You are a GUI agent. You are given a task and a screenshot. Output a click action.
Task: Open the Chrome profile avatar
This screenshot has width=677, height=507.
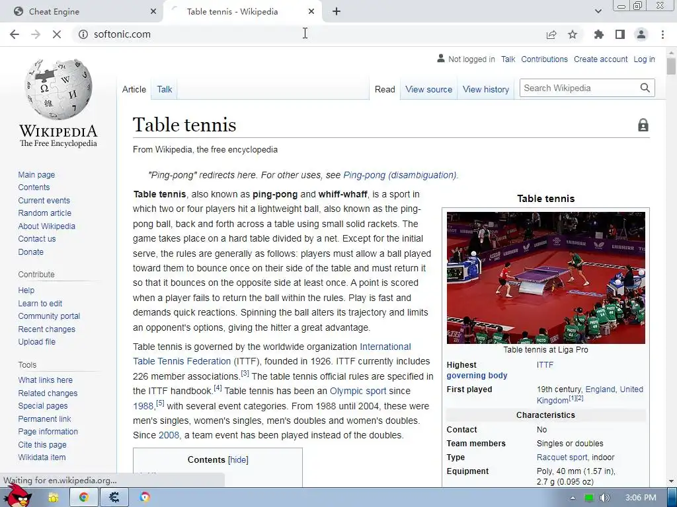click(641, 34)
